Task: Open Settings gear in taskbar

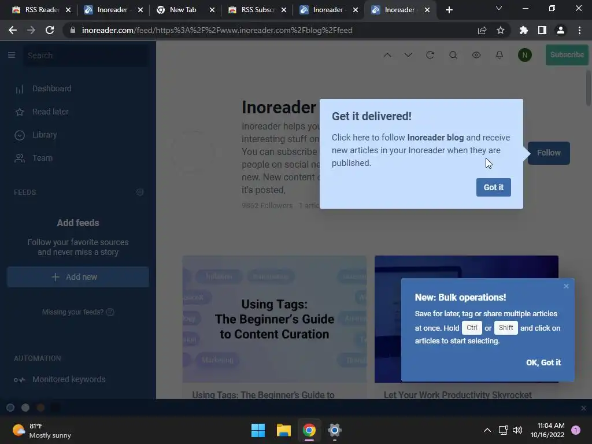Action: pos(335,430)
